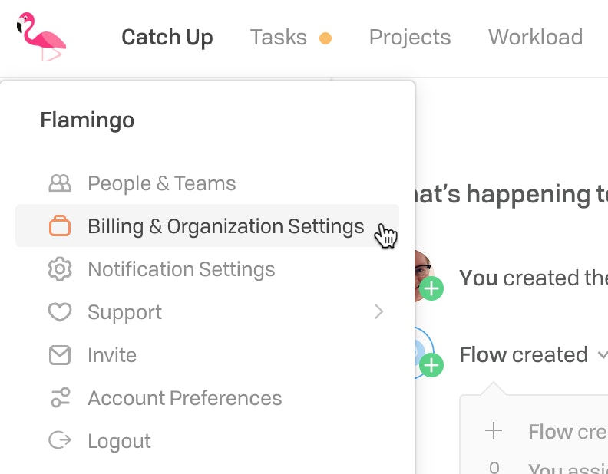
Task: Click the user avatar next to You created
Action: 423,275
